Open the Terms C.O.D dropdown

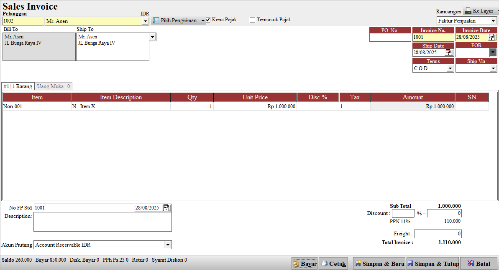pyautogui.click(x=450, y=68)
